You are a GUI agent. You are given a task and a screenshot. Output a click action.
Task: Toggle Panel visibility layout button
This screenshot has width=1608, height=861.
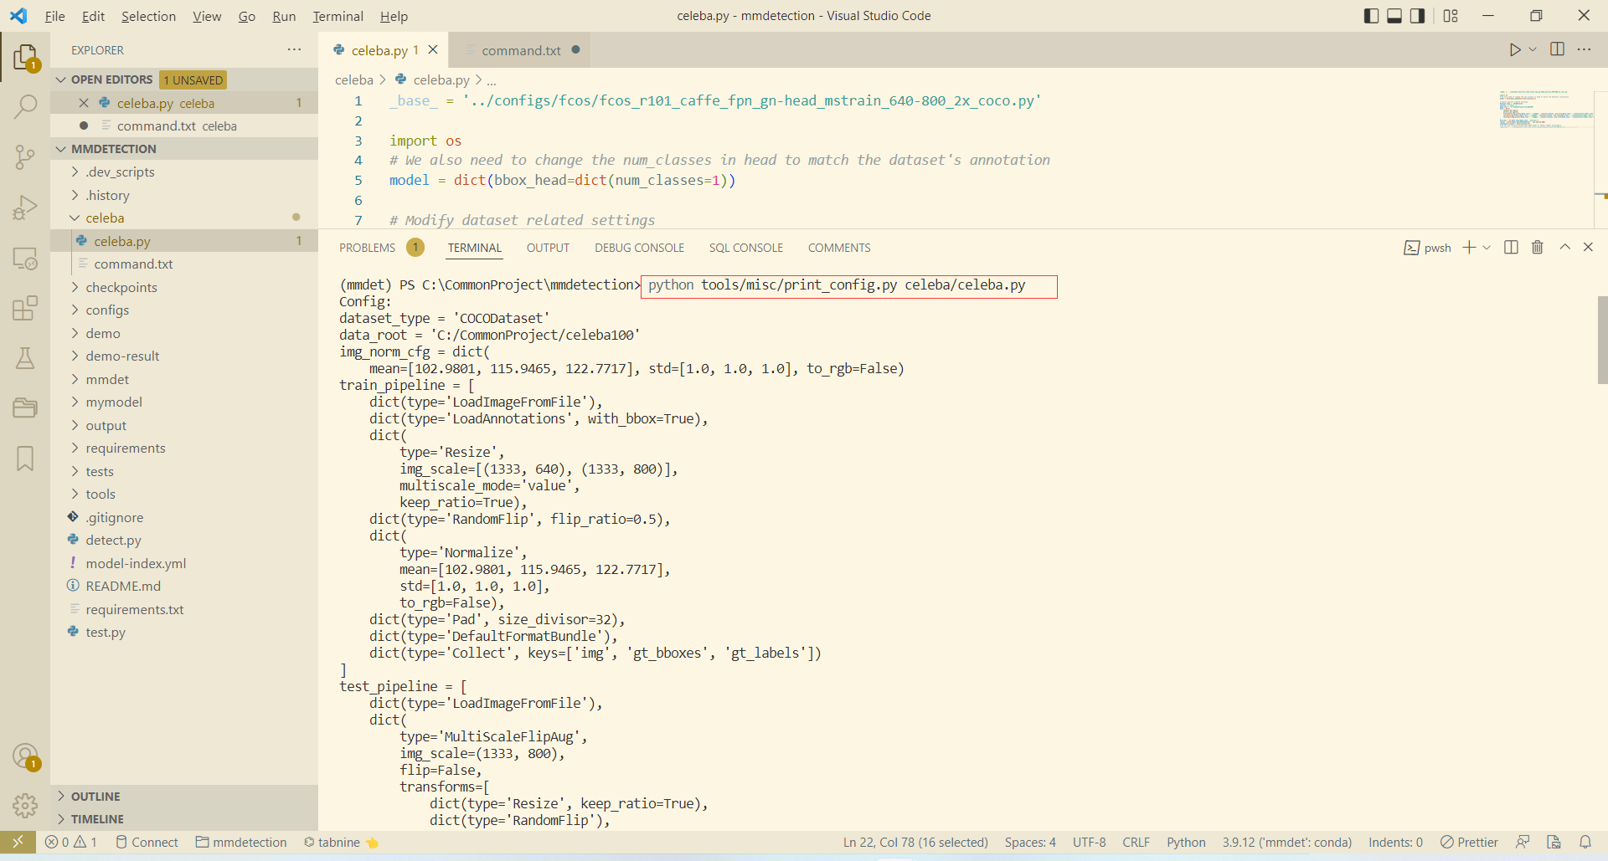1394,16
